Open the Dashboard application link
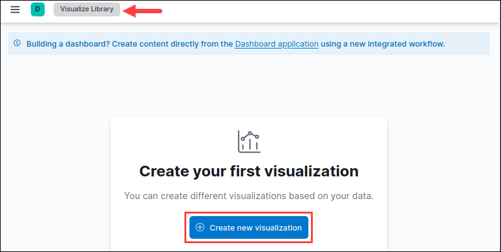Screen dimensions: 501x252 [x=277, y=44]
